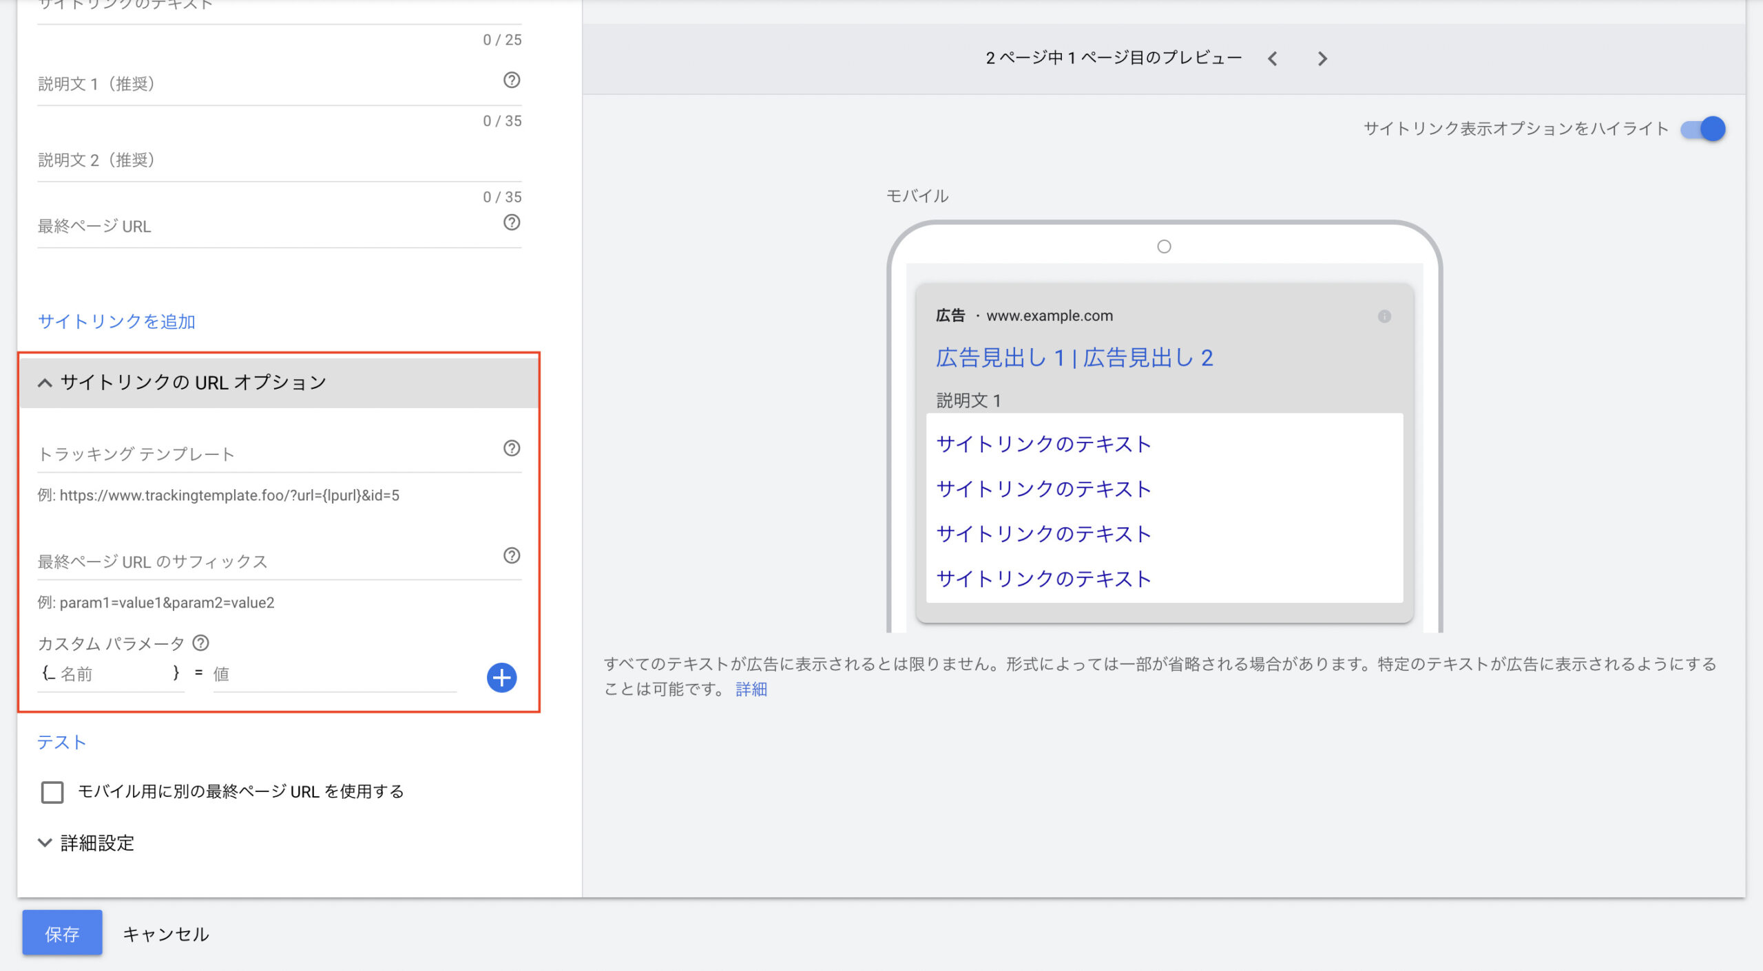
Task: Click info icon in the ad preview
Action: pyautogui.click(x=1384, y=317)
